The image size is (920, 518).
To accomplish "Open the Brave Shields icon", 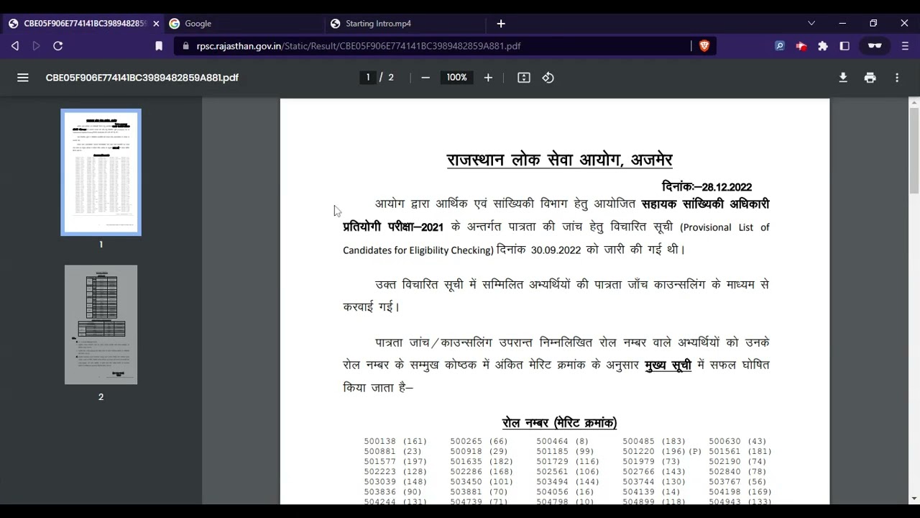I will (x=704, y=46).
